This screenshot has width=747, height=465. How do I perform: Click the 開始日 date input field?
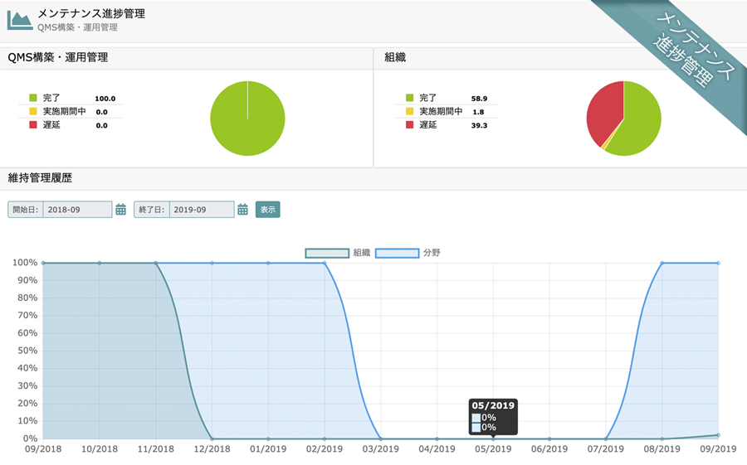(77, 210)
